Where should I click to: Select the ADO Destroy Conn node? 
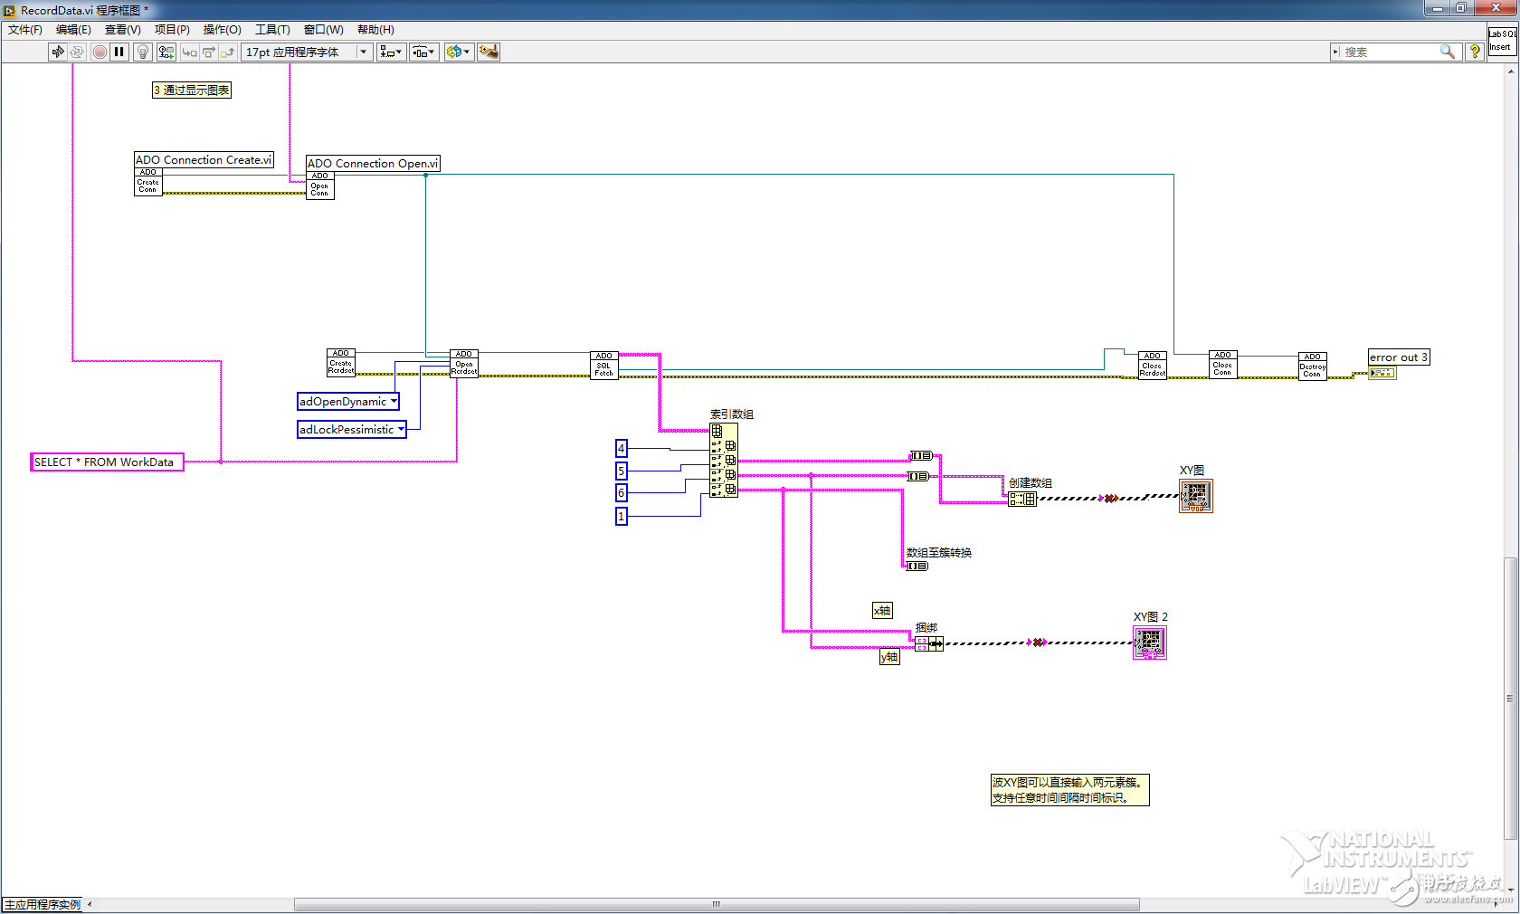coord(1313,366)
